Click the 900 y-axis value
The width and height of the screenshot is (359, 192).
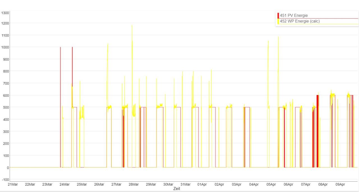(6, 59)
